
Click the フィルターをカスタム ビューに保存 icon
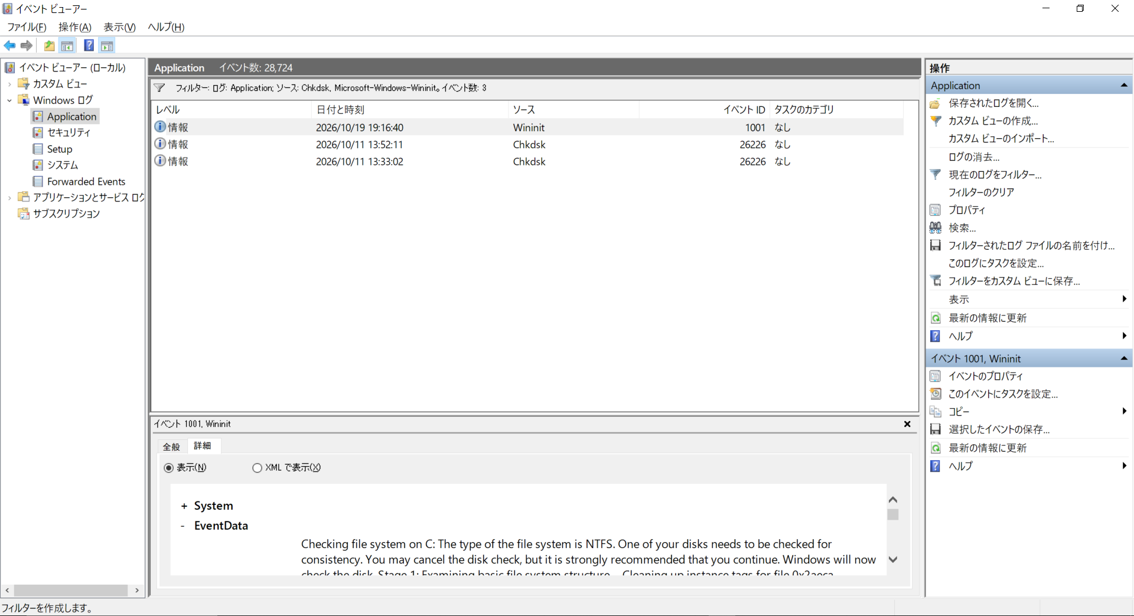[936, 281]
